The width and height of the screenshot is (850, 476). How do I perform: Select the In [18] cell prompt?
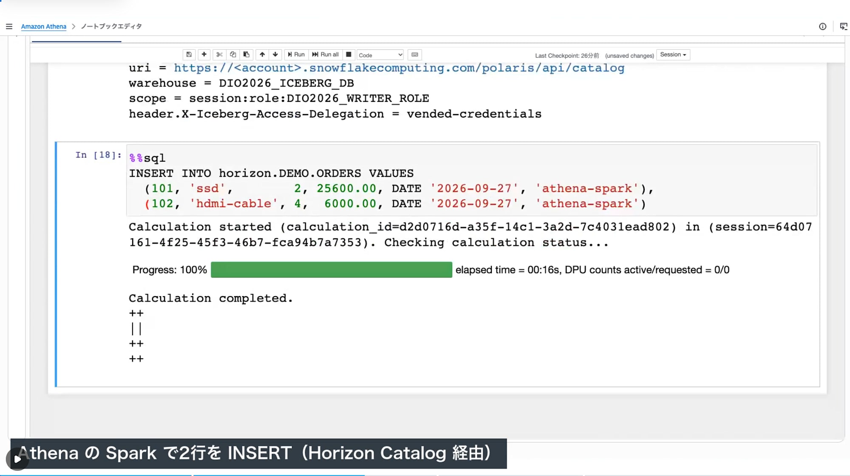pos(99,155)
